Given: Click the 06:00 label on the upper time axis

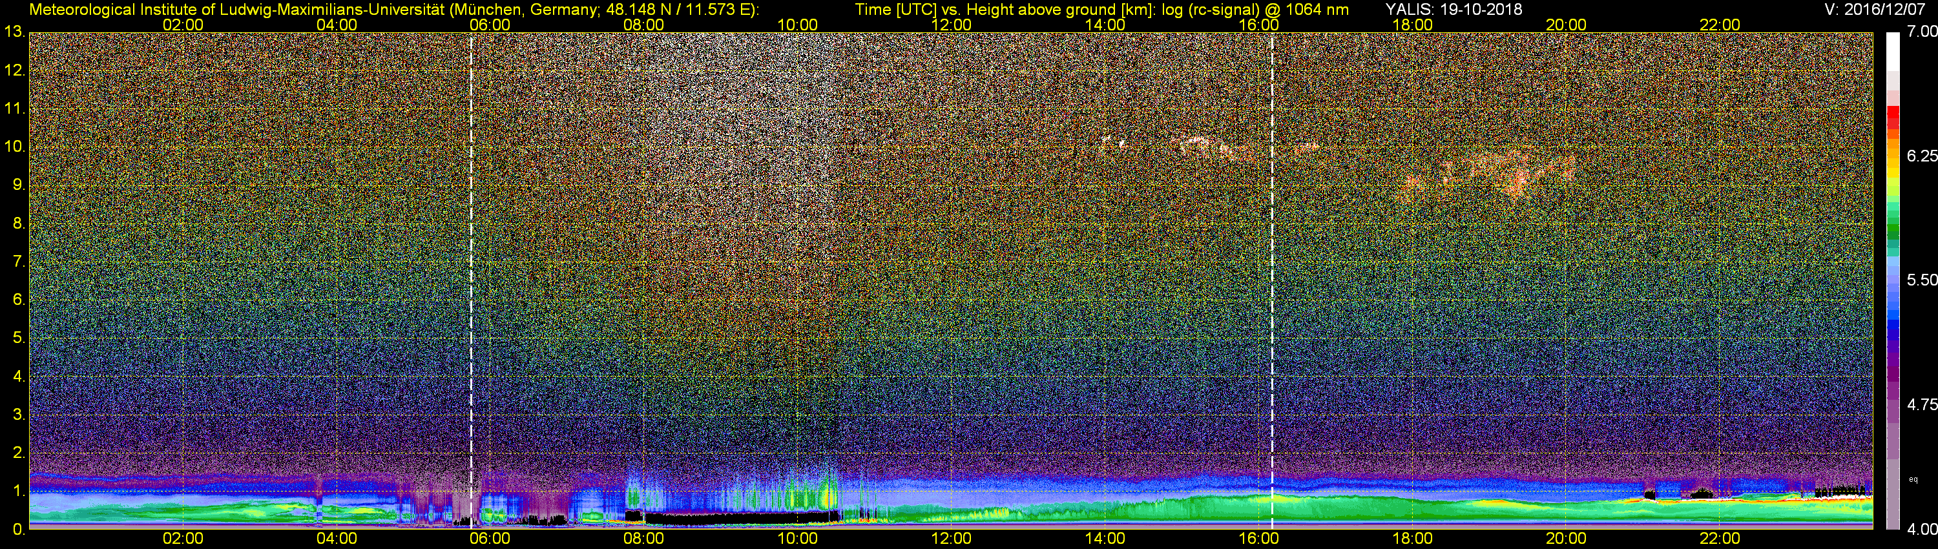Looking at the screenshot, I should tap(490, 24).
